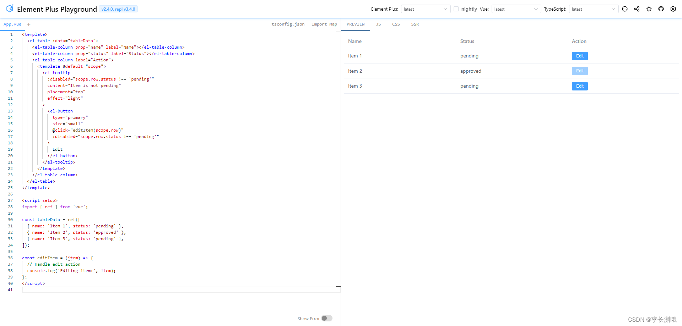Image resolution: width=682 pixels, height=326 pixels.
Task: Switch to the App.vue file tab
Action: click(12, 24)
